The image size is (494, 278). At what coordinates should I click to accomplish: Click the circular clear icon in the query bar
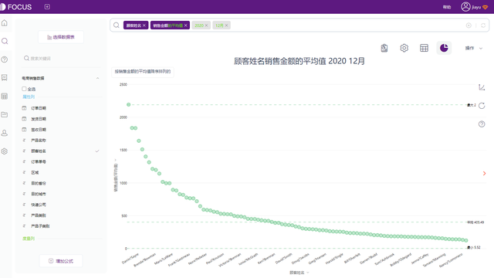(469, 25)
